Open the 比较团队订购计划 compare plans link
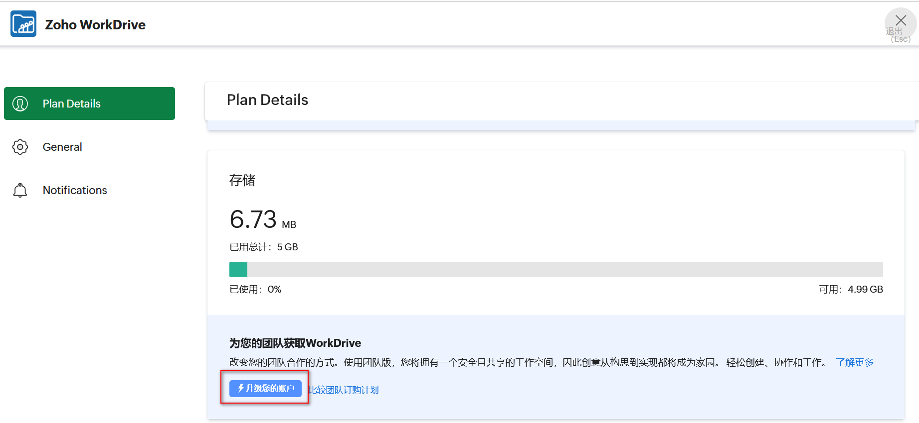 (344, 390)
